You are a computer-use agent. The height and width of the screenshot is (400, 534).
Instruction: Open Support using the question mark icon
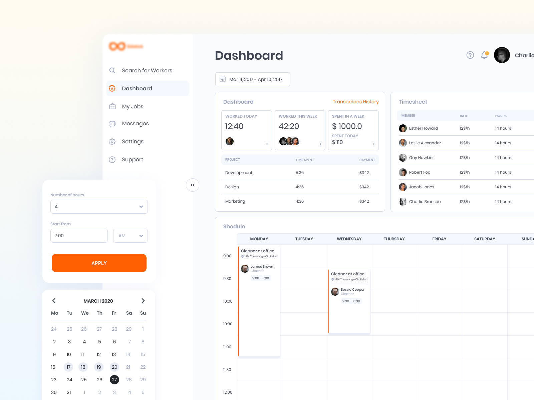[x=112, y=159]
